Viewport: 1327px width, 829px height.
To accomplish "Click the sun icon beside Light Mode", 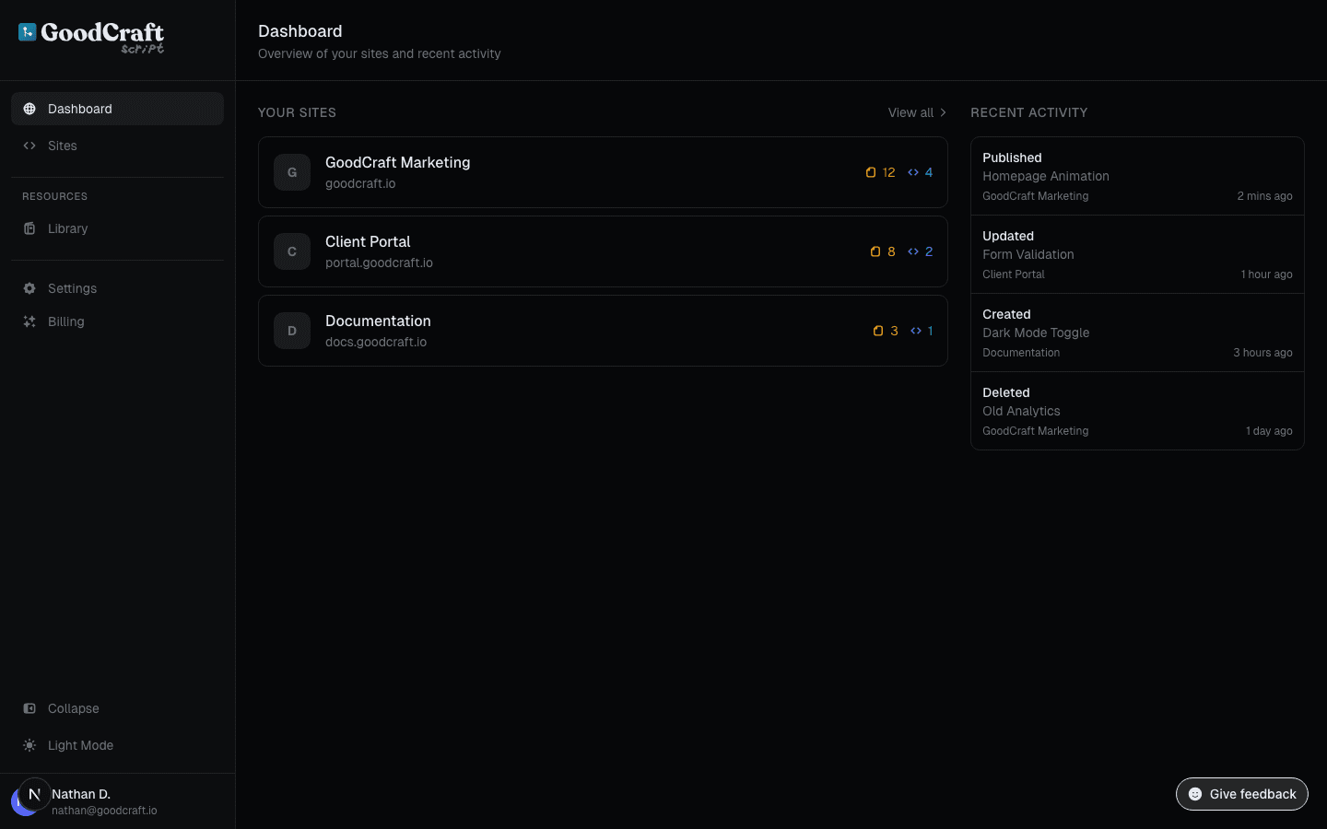I will pyautogui.click(x=29, y=744).
